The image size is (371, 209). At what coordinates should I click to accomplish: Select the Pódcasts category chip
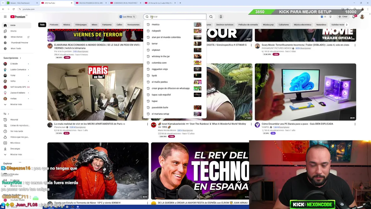(54, 25)
